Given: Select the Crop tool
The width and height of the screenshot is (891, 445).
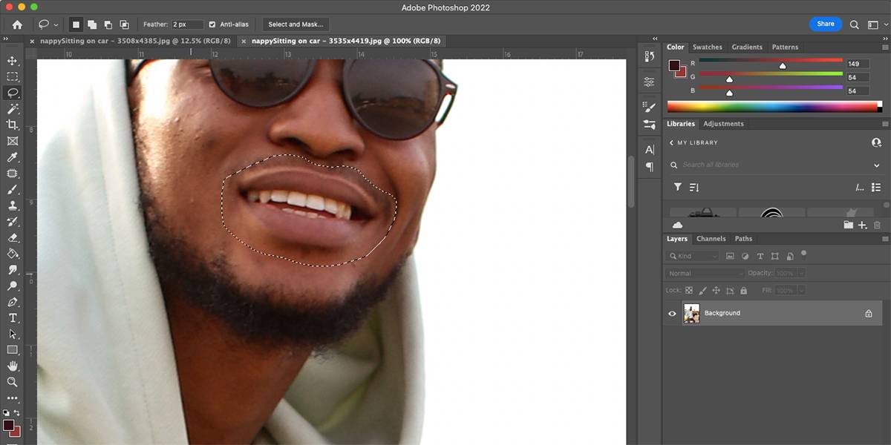Looking at the screenshot, I should [12, 125].
